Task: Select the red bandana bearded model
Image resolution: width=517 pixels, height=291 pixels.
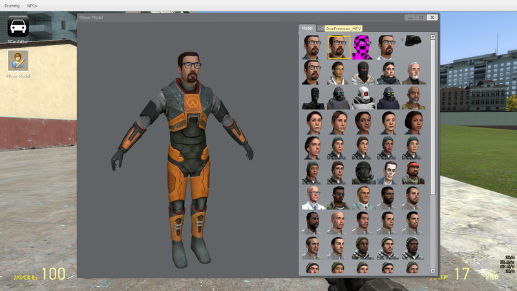Action: click(414, 173)
